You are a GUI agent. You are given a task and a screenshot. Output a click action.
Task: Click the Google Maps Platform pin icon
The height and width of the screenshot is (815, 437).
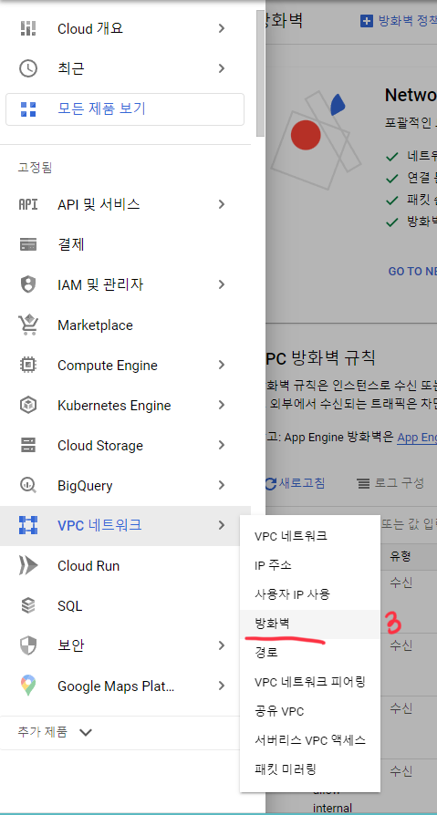point(28,686)
